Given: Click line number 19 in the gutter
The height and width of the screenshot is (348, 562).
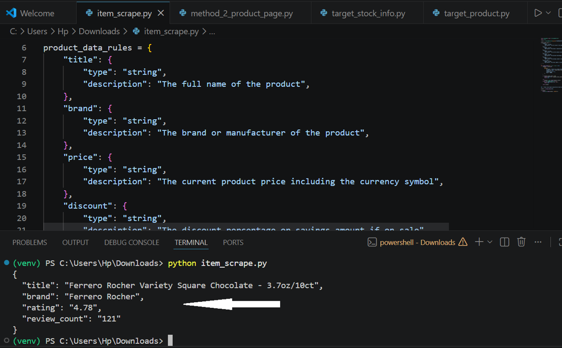Looking at the screenshot, I should click(x=22, y=206).
